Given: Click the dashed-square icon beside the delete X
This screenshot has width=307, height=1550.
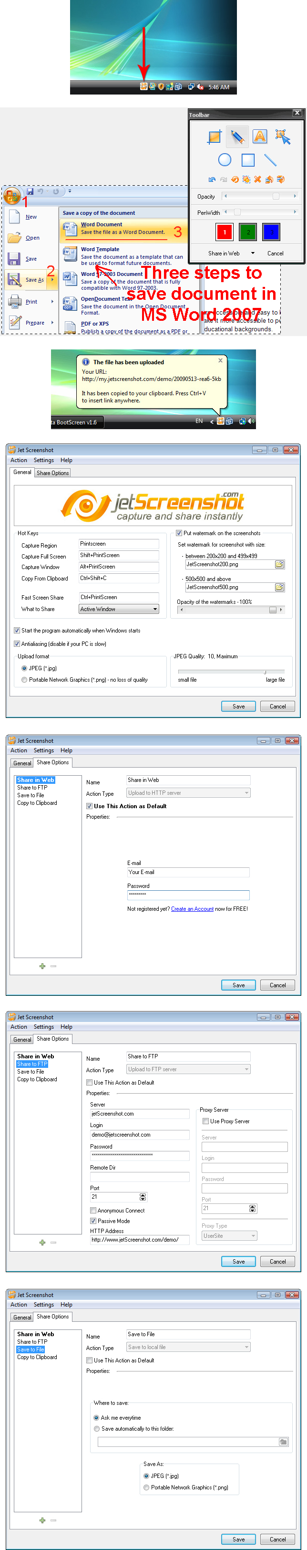Looking at the screenshot, I should [x=246, y=179].
